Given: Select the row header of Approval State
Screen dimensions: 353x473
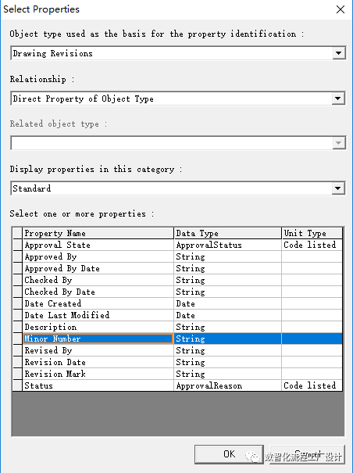Looking at the screenshot, I should click(x=17, y=245).
